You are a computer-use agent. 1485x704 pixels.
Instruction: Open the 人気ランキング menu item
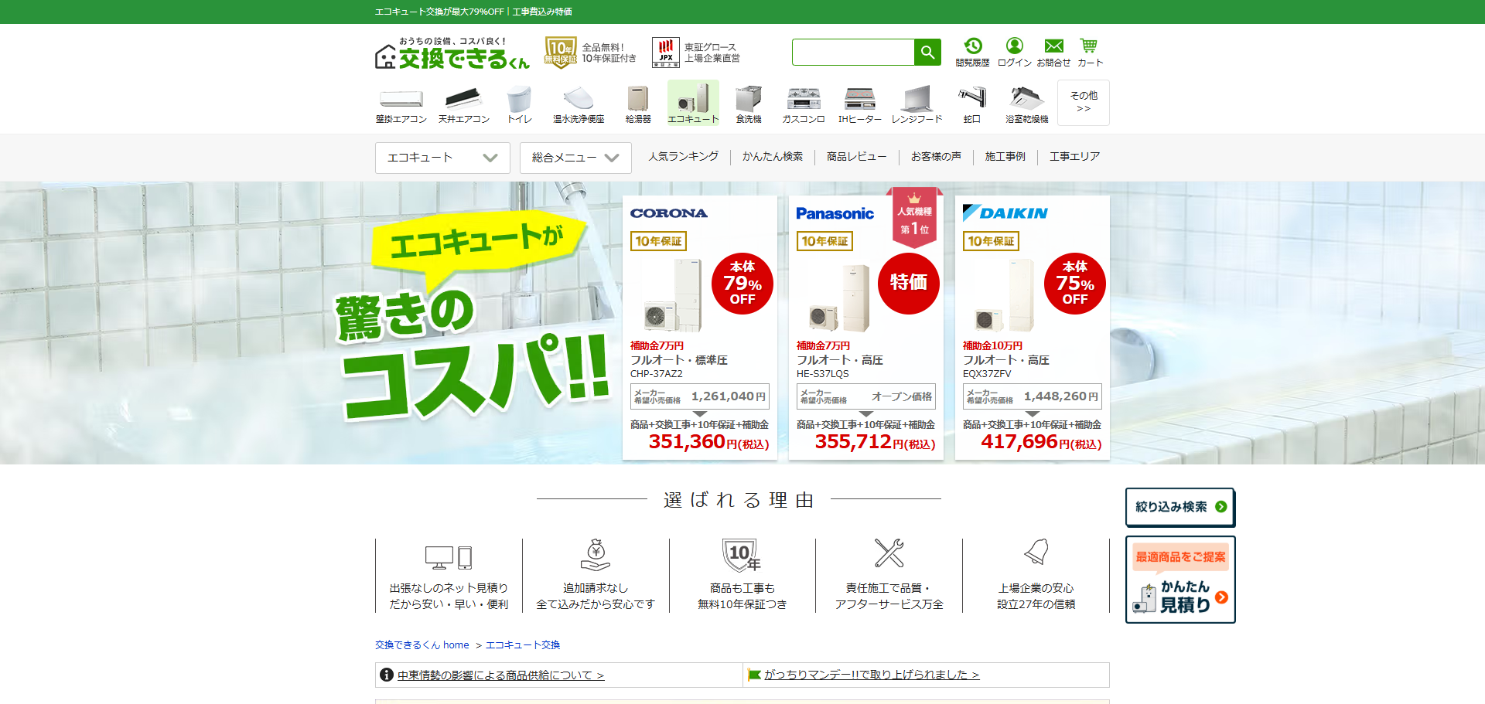[x=683, y=156]
